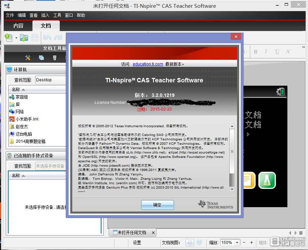Open the 文件 menu

click(10, 15)
